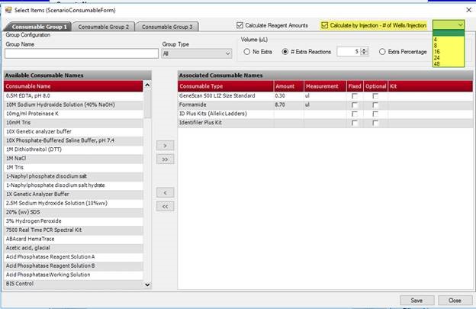Image resolution: width=476 pixels, height=309 pixels.
Task: Toggle Calculate Reagent Amounts checkbox
Action: pyautogui.click(x=240, y=25)
